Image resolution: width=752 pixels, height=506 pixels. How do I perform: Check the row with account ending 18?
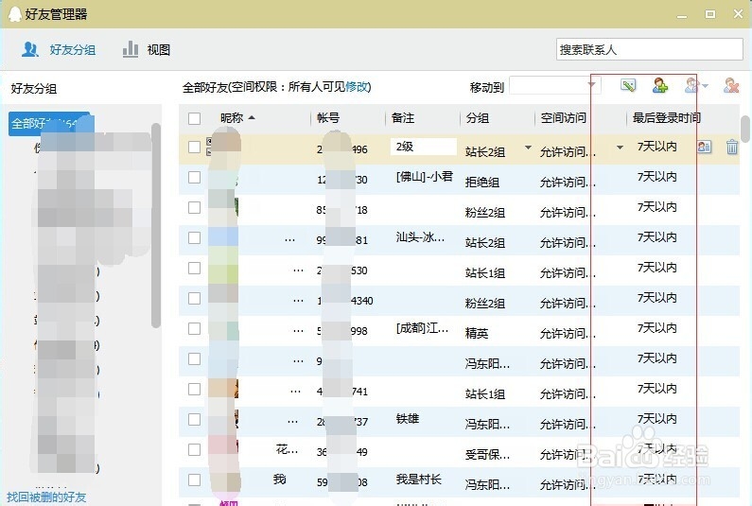coord(194,208)
